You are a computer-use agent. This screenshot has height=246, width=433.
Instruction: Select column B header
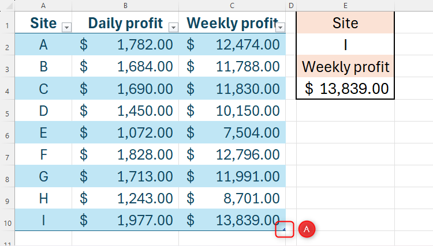click(x=125, y=5)
